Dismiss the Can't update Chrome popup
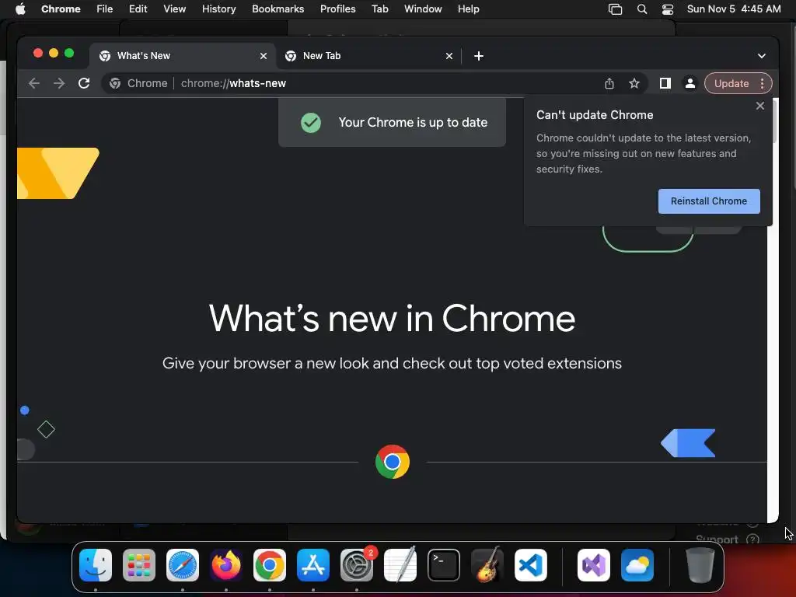Image resolution: width=796 pixels, height=597 pixels. 760,106
